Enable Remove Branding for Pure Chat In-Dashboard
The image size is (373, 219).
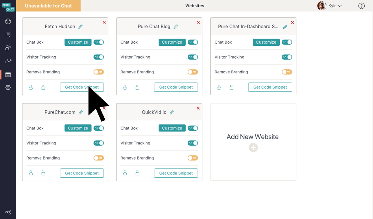point(287,72)
